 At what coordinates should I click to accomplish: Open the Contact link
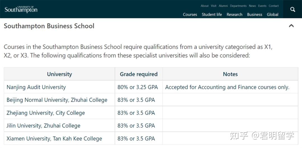(273, 6)
